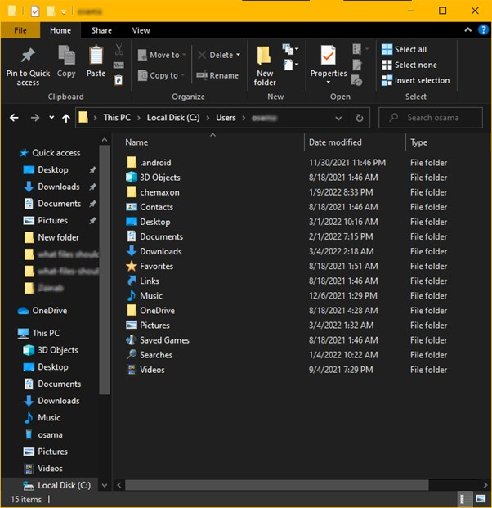Viewport: 492px width, 508px height.
Task: Expand the Delete dropdown arrow
Action: [238, 55]
